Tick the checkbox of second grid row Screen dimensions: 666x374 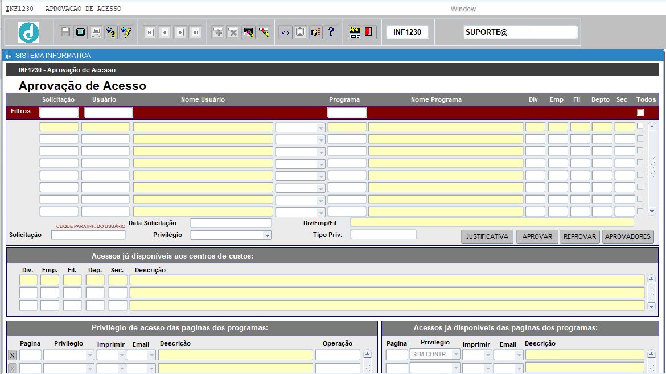[640, 138]
